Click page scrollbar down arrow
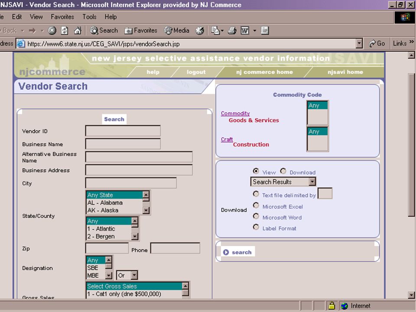The width and height of the screenshot is (416, 312). coord(411,295)
